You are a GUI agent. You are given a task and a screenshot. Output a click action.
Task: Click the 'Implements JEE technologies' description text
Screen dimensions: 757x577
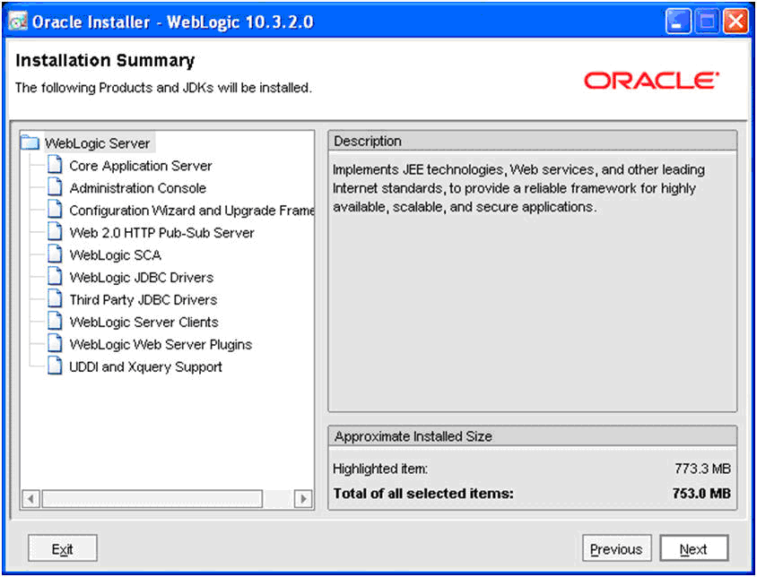tap(518, 188)
